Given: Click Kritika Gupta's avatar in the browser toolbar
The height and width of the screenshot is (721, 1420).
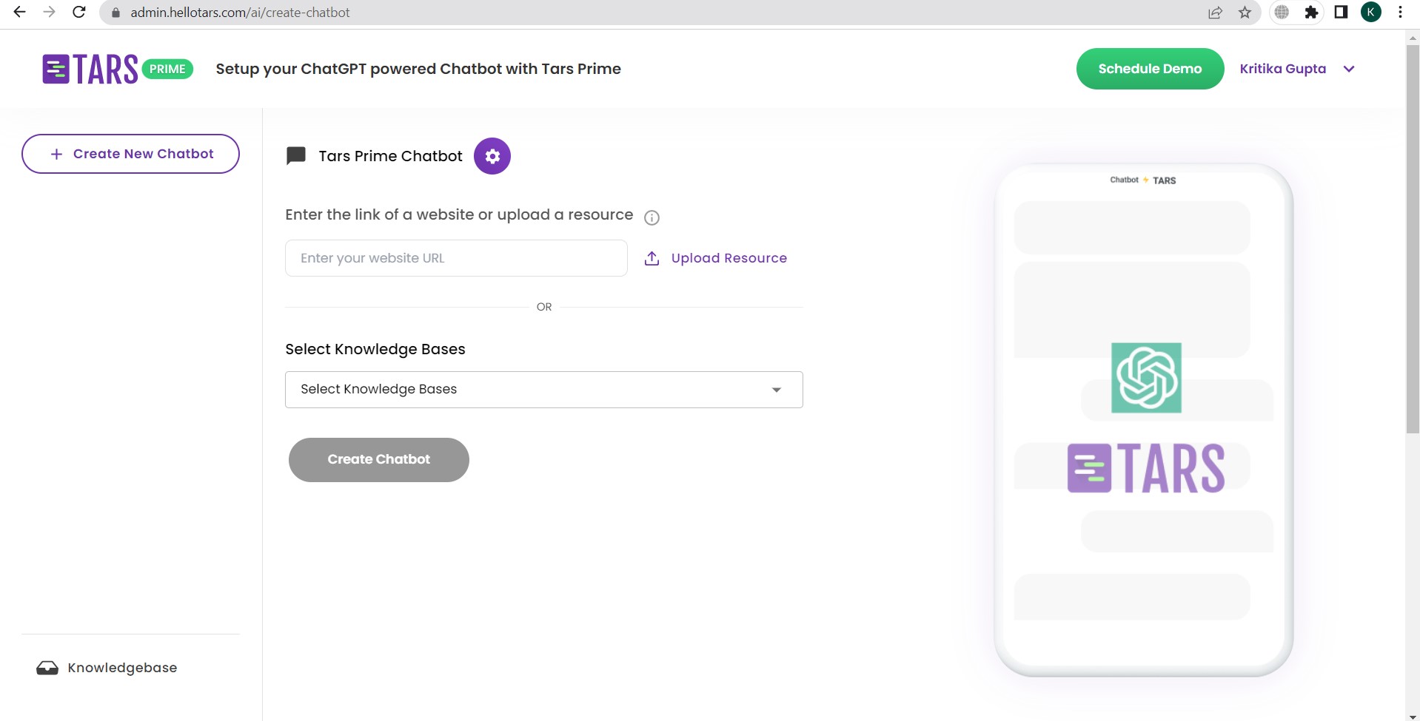Looking at the screenshot, I should tap(1371, 12).
